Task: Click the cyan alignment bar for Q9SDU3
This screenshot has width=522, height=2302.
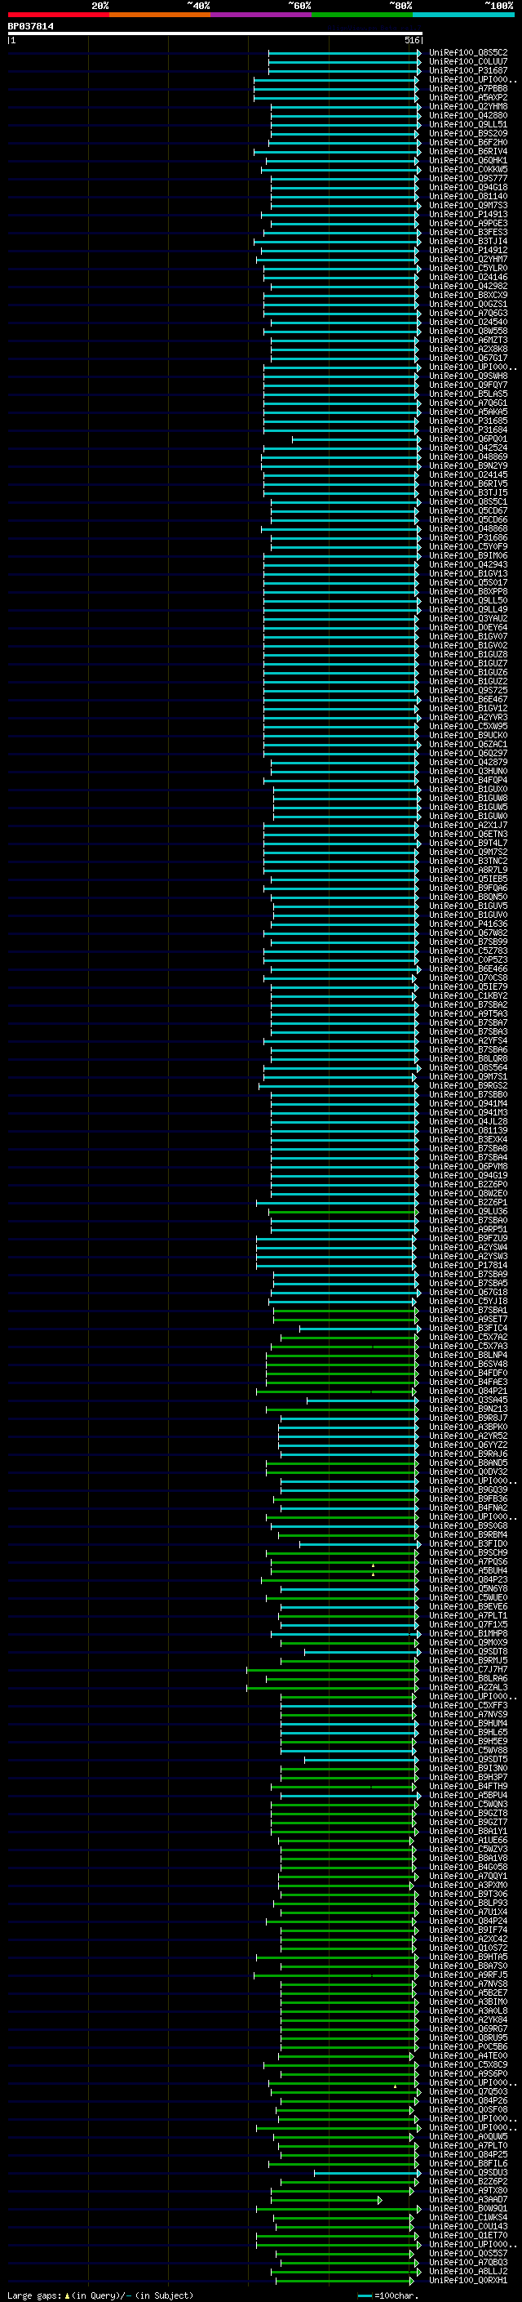Action: (368, 2172)
